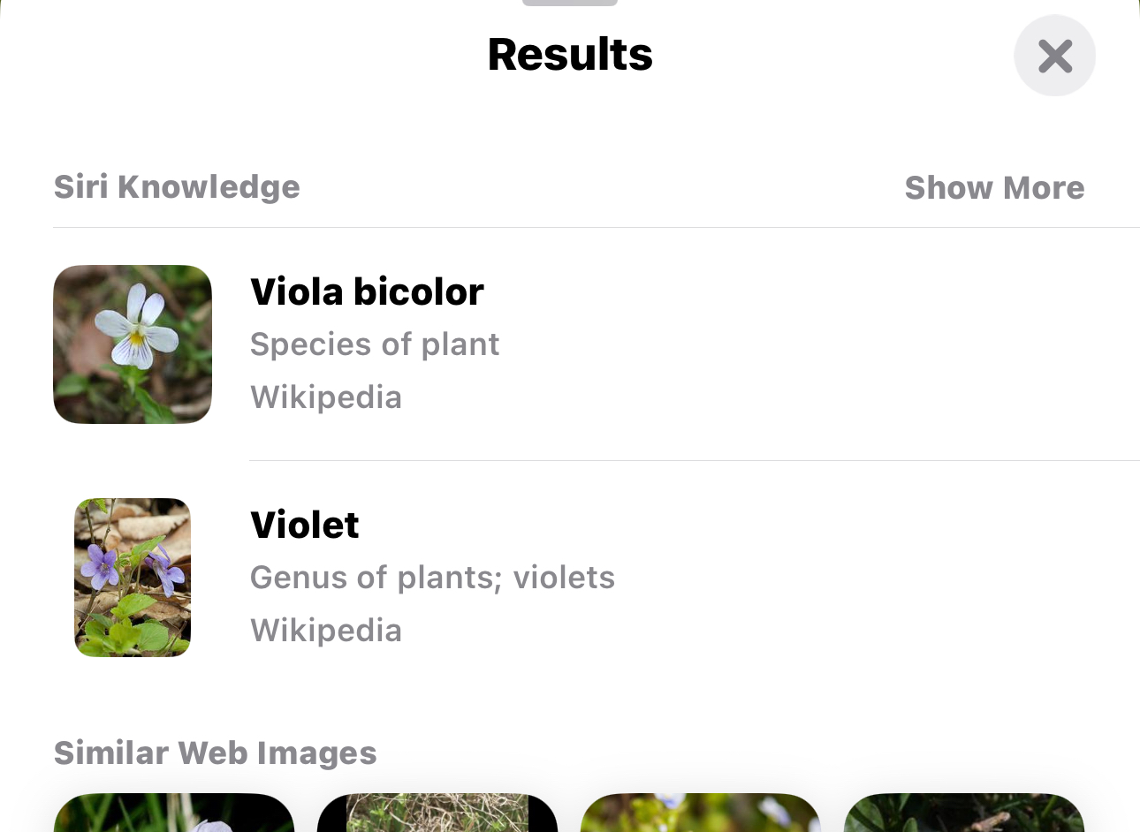1140x832 pixels.
Task: Tap Show More beside Siri Knowledge
Action: pos(994,187)
